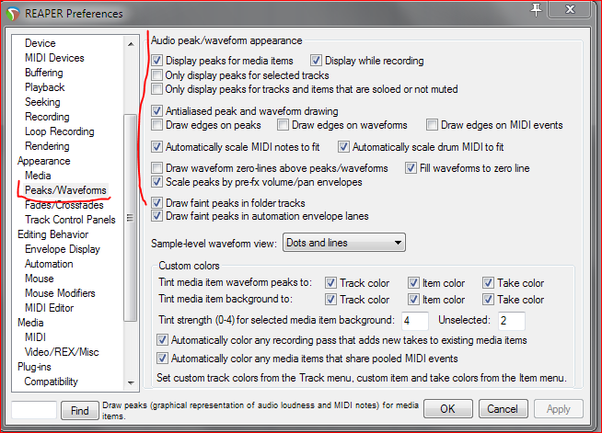Open Video/REX/Misc preferences page
602x433 pixels.
[62, 352]
